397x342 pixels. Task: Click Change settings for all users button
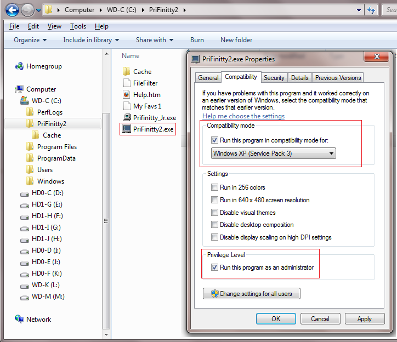[251, 294]
